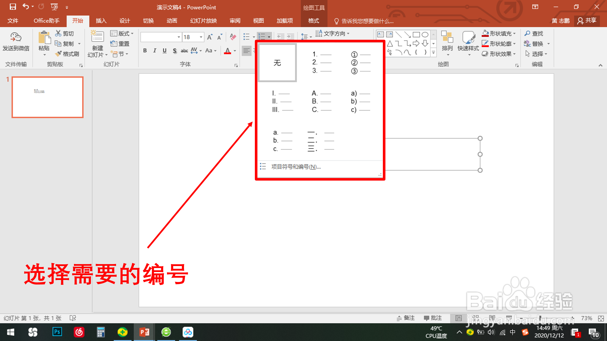Switch to the Animations (动画) tab

[x=172, y=21]
